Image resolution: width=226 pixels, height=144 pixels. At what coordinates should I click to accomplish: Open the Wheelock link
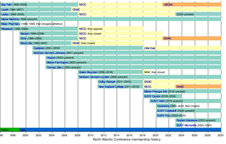click(7, 29)
